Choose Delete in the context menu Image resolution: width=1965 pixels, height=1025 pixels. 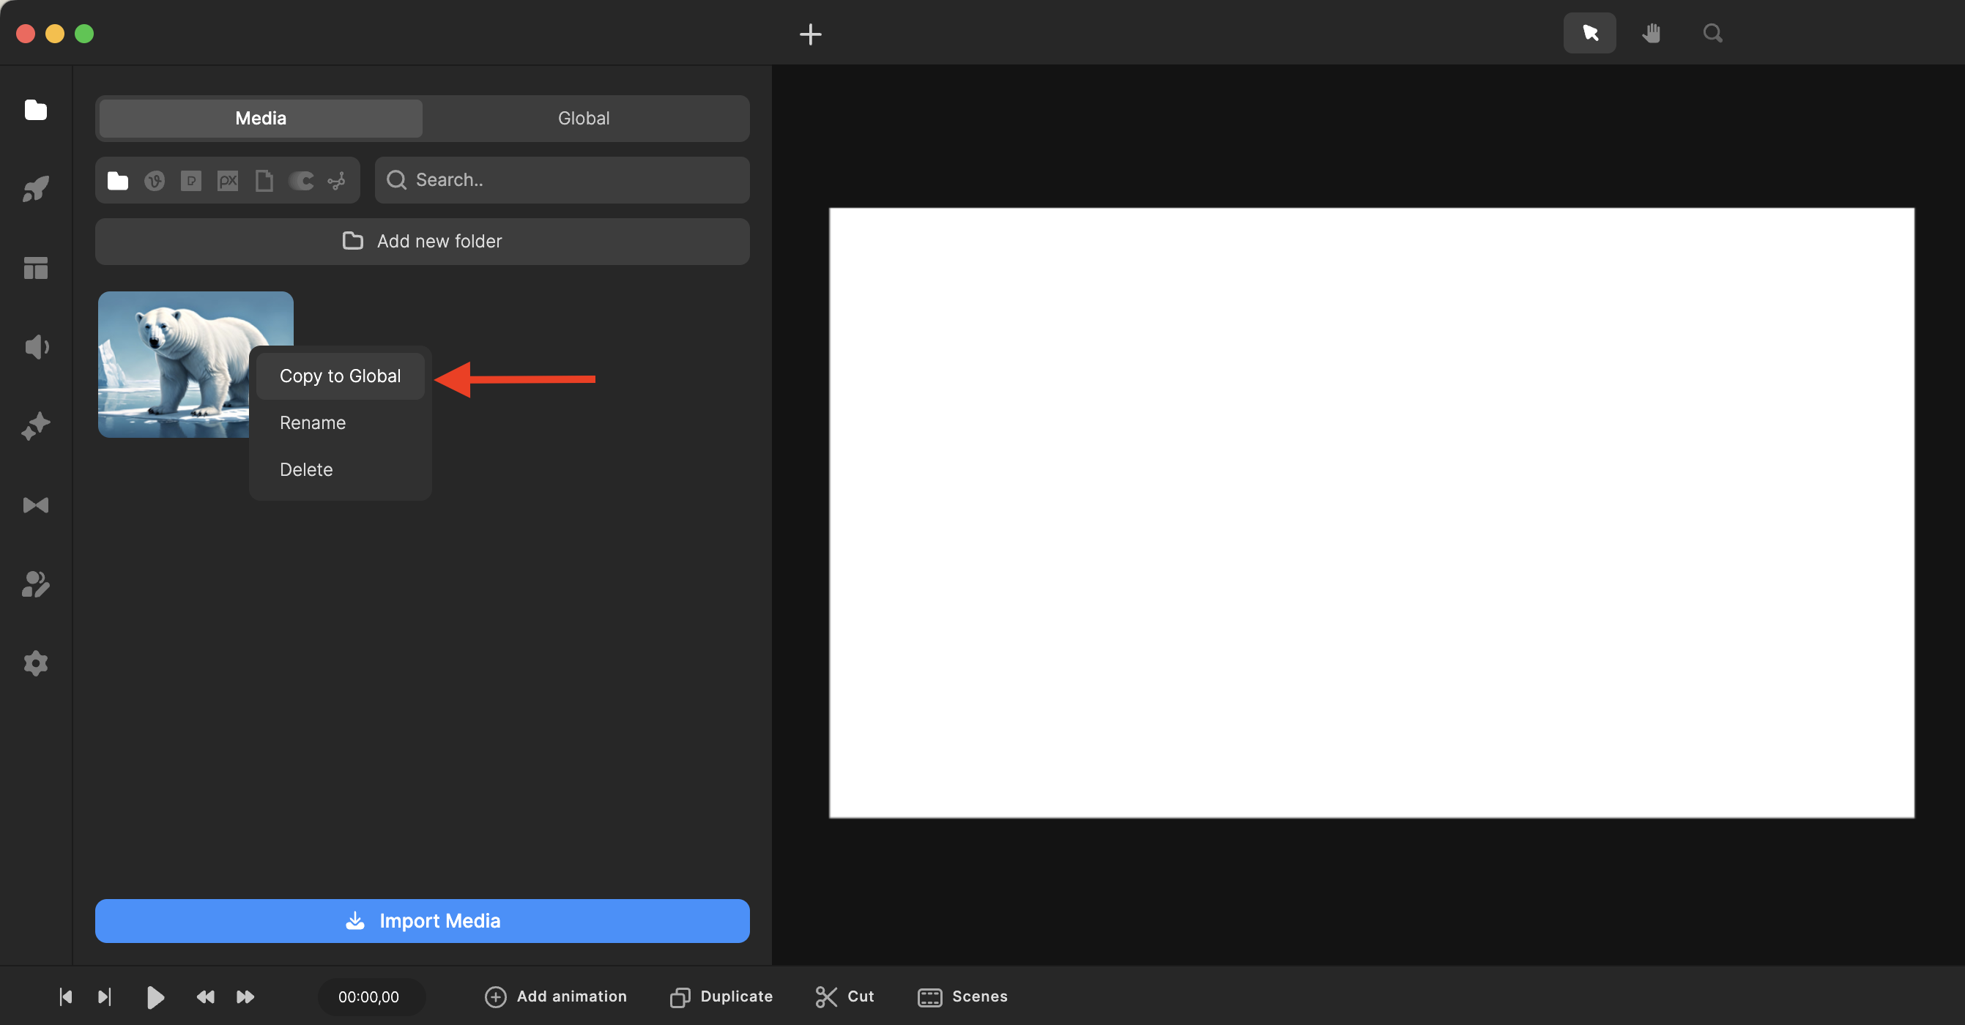[341, 469]
